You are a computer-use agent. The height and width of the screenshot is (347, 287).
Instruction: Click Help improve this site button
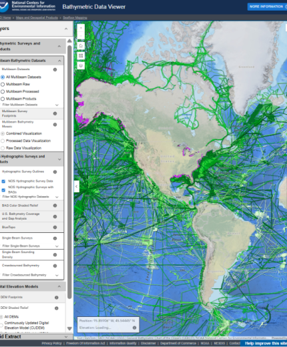pyautogui.click(x=264, y=344)
